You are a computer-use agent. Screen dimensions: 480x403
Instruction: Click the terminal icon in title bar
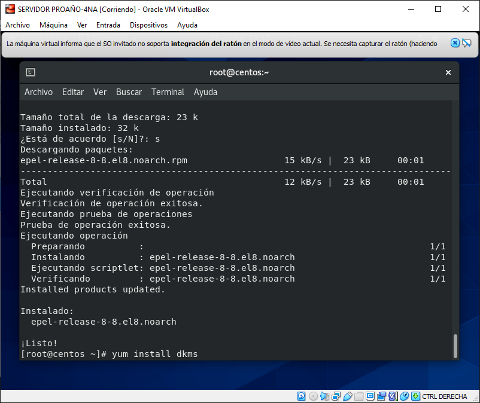31,72
